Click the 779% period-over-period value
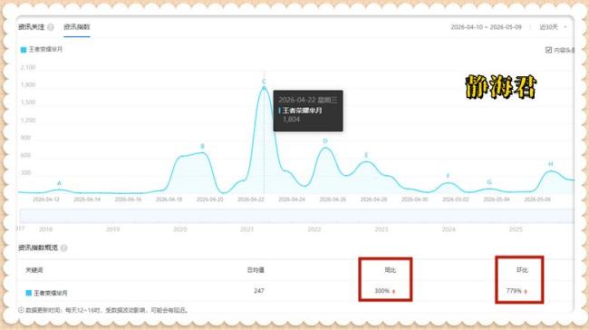This screenshot has height=330, width=589. pyautogui.click(x=514, y=291)
